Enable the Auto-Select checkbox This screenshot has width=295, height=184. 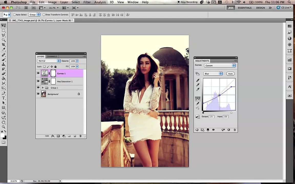coord(14,15)
